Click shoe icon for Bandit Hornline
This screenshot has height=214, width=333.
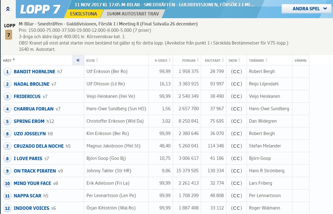click(236, 72)
